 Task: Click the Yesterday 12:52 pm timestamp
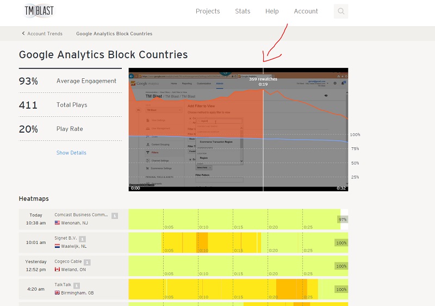36,265
